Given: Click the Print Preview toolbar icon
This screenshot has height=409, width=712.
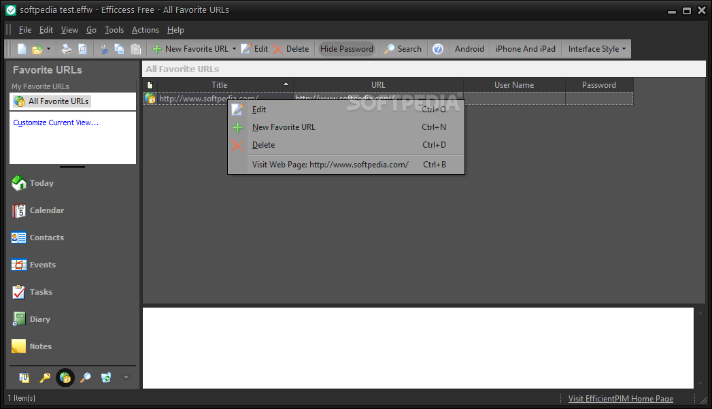Looking at the screenshot, I should point(82,48).
